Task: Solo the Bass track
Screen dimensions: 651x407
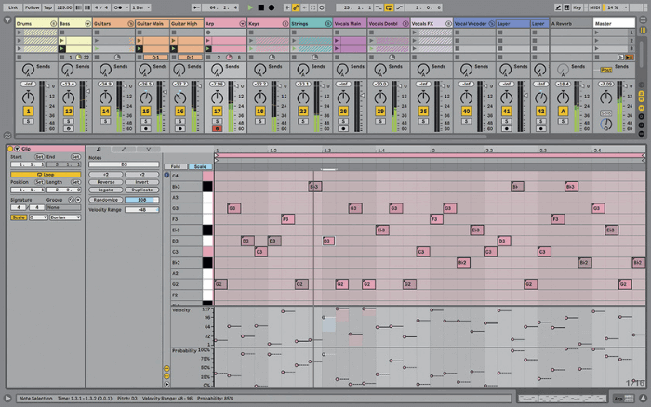Action: [69, 122]
